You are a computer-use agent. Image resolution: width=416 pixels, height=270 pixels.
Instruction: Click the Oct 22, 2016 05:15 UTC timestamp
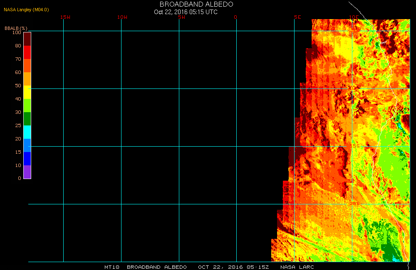(186, 12)
